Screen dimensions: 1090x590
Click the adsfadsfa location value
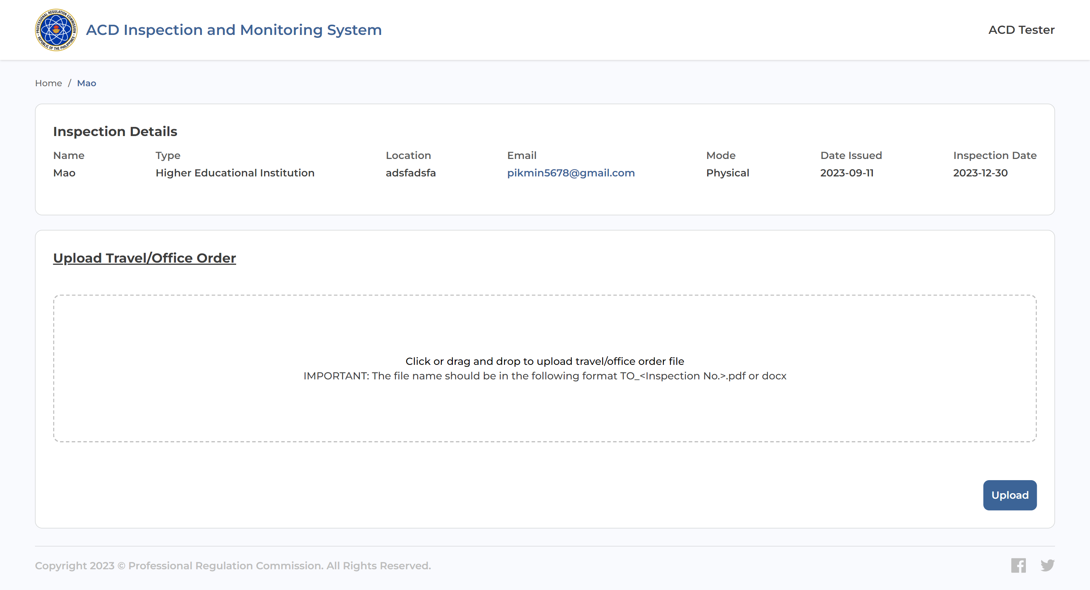(411, 173)
